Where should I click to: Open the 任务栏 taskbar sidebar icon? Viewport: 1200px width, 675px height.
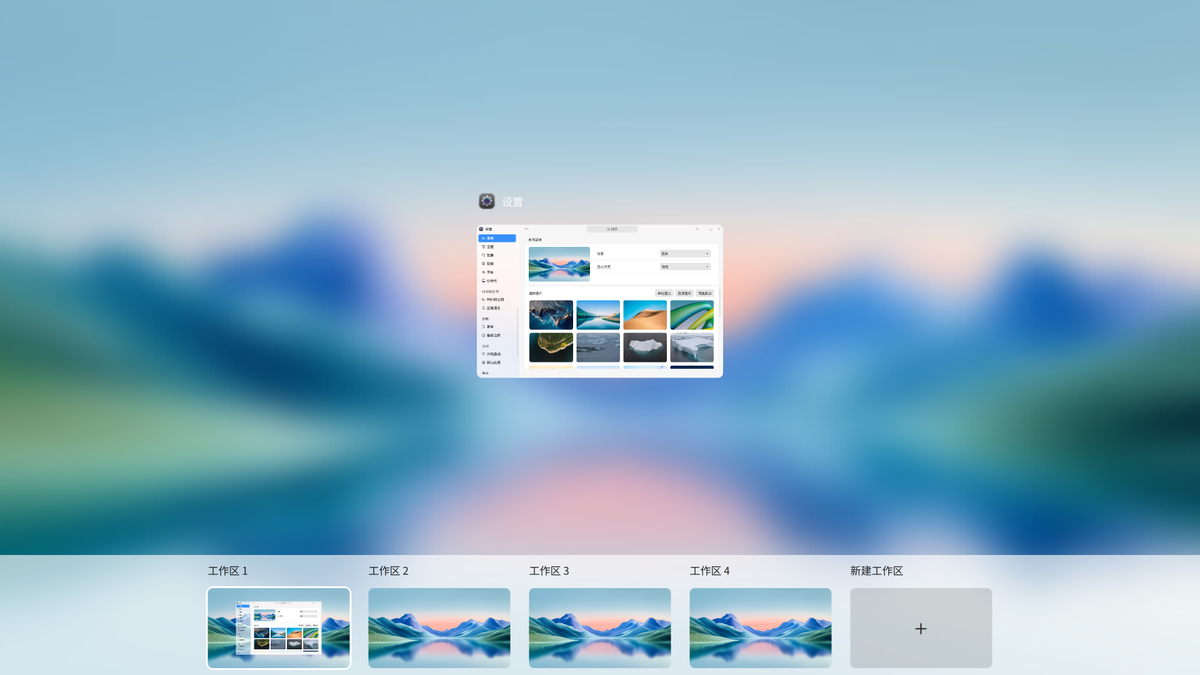coord(483,281)
